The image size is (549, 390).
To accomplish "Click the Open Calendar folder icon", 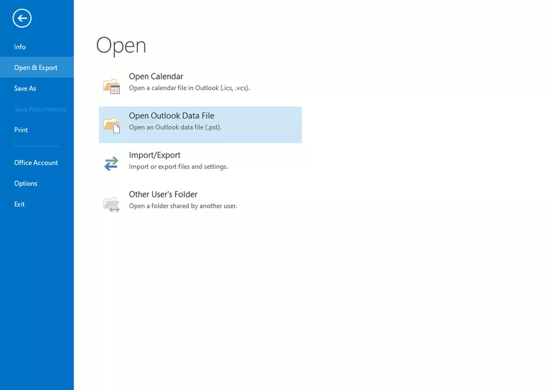I will point(111,86).
